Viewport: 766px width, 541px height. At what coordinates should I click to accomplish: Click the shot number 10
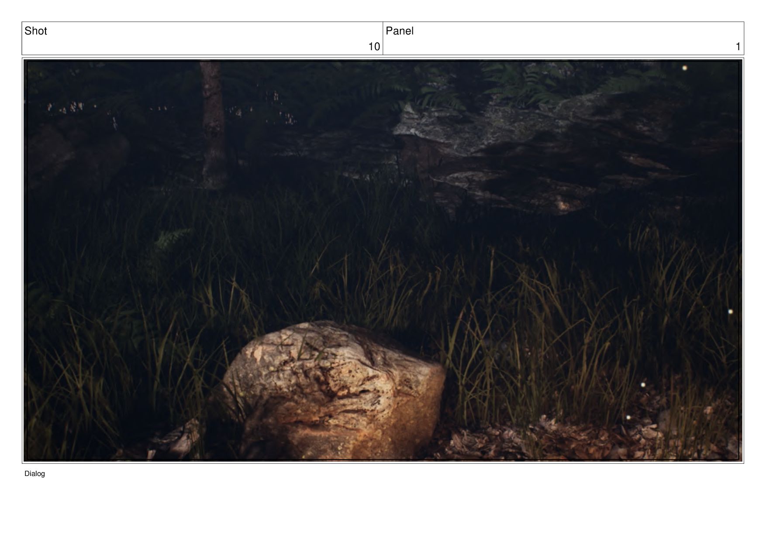coord(374,47)
